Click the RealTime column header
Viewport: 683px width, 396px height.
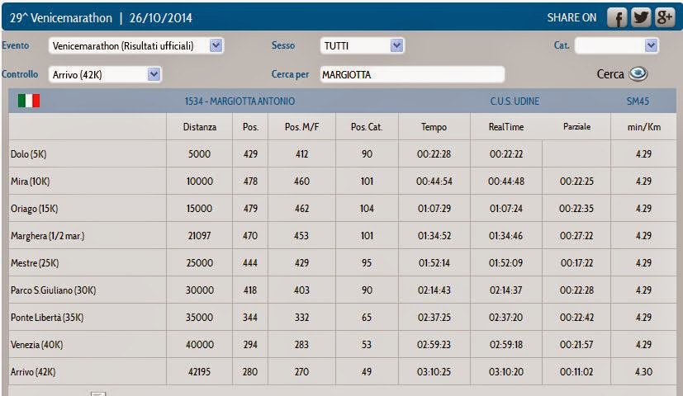pyautogui.click(x=506, y=126)
